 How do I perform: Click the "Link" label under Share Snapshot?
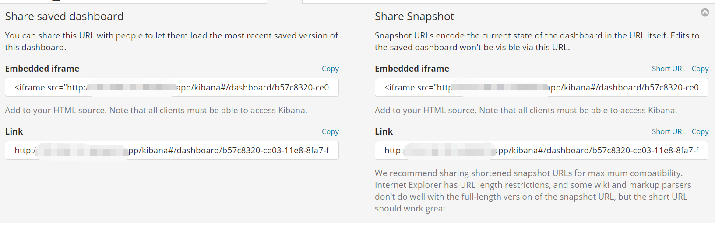point(384,131)
